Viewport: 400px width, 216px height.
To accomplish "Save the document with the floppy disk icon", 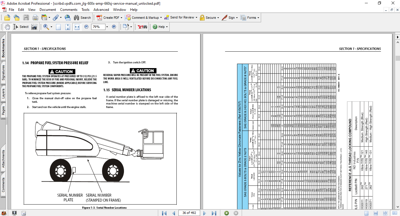I will (26, 18).
